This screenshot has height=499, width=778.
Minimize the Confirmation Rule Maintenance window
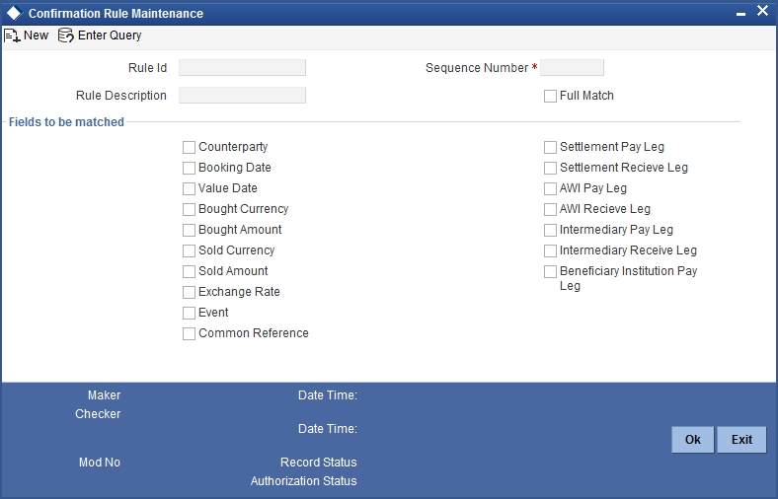coord(740,13)
